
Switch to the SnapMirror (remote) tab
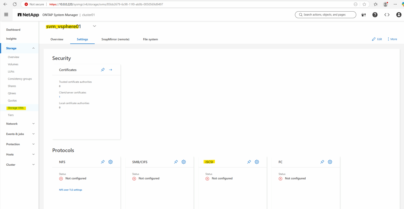pos(115,39)
